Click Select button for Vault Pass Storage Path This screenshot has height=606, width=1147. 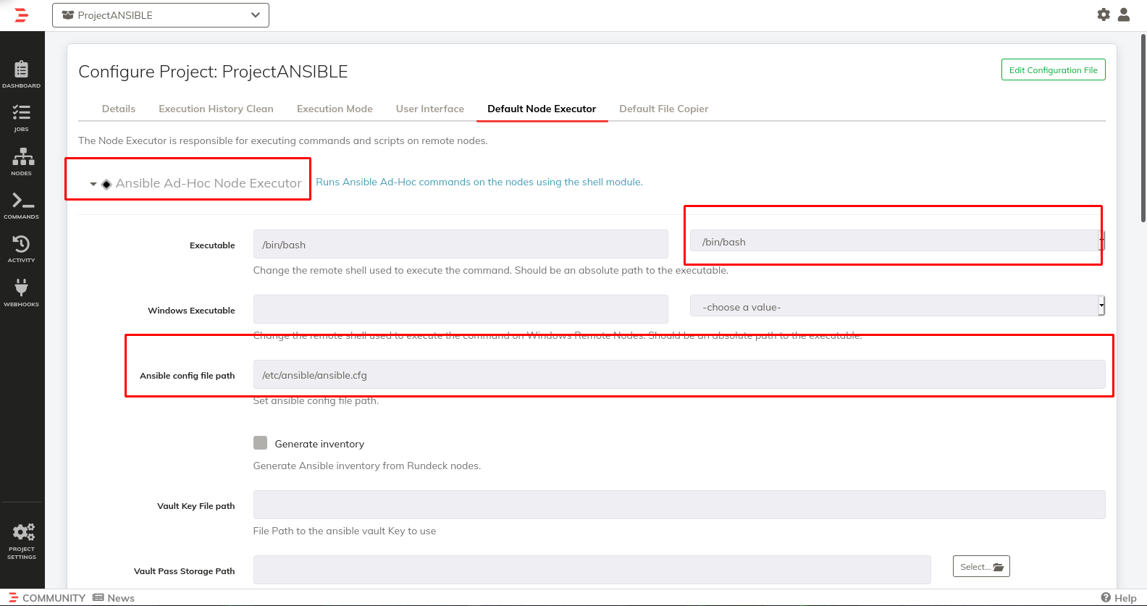[x=981, y=567]
